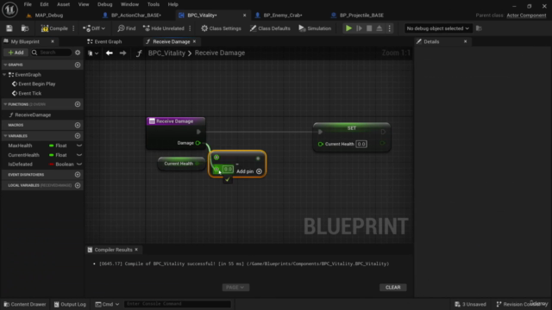Add a new graph

[x=78, y=65]
